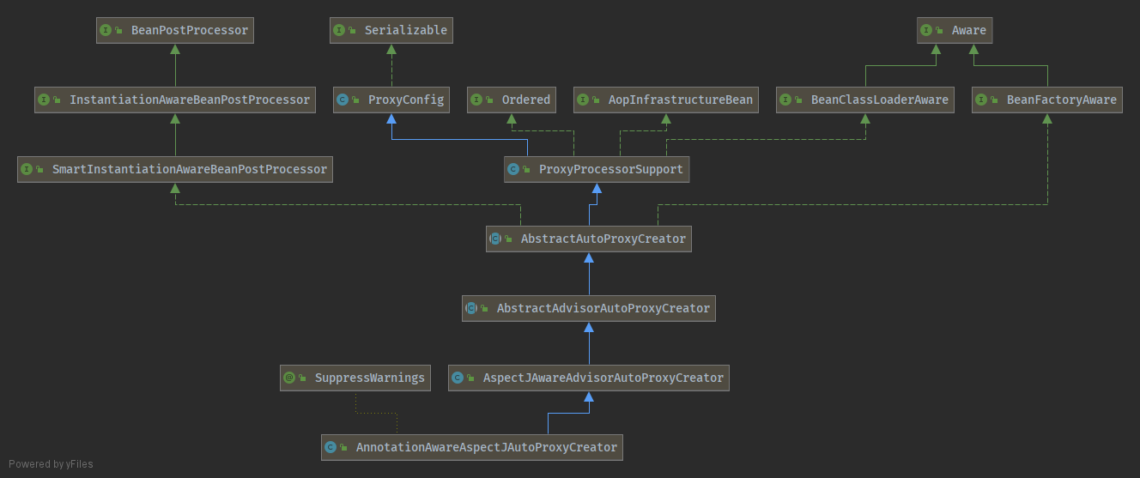The height and width of the screenshot is (478, 1140).
Task: Click class icon of AnnotationAwareAspectJAutoProxyCreator
Action: (331, 447)
